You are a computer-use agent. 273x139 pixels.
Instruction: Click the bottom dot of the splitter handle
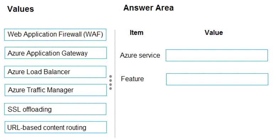111,88
